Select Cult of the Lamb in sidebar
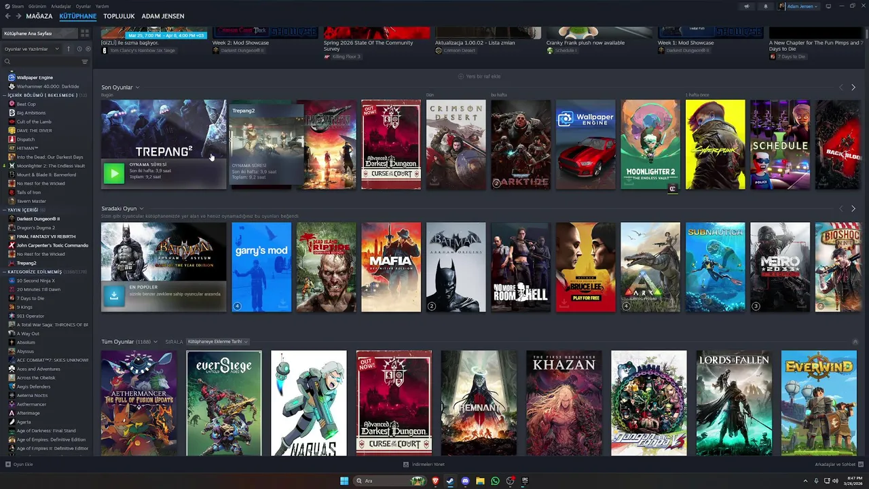869x489 pixels. [x=34, y=122]
